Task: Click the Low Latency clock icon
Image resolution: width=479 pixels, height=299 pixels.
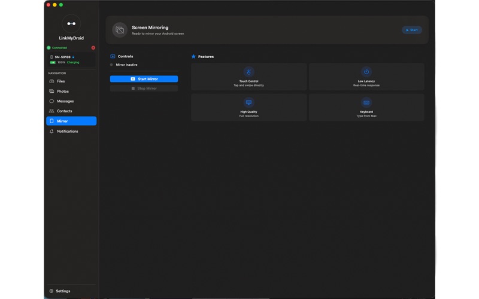Action: (x=366, y=72)
